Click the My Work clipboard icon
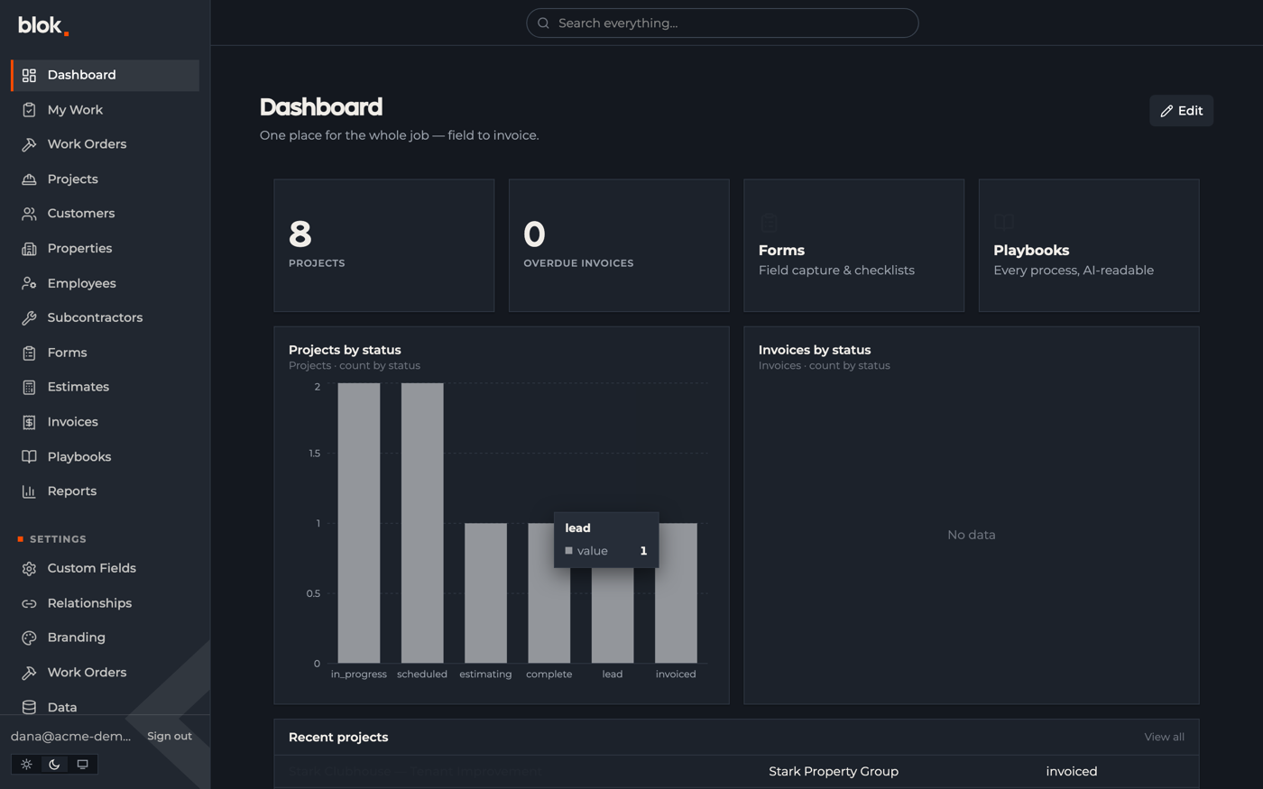1263x789 pixels. tap(29, 110)
